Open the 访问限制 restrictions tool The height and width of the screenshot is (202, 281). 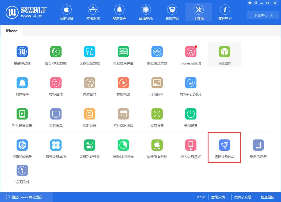(22, 173)
